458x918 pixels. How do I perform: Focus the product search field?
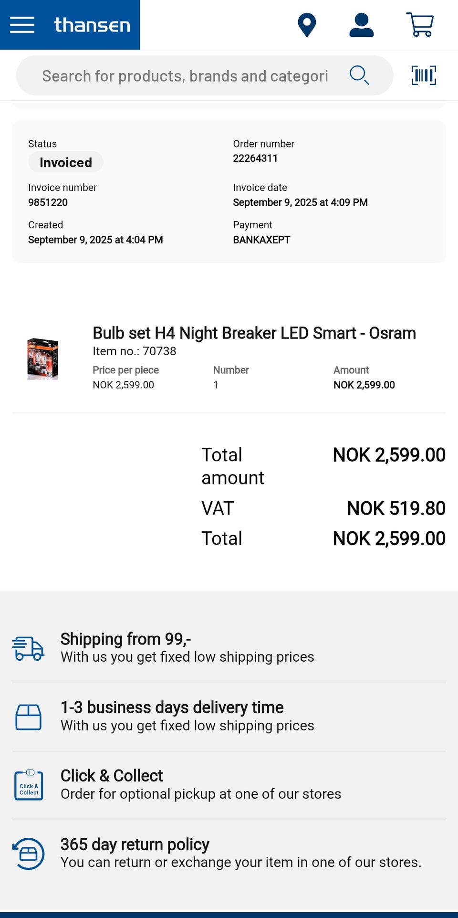pyautogui.click(x=185, y=76)
